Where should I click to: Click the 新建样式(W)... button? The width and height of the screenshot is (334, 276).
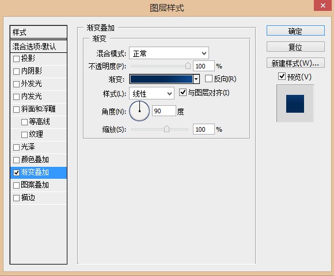295,63
